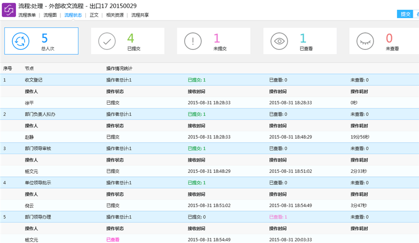The width and height of the screenshot is (419, 243).
Task: Switch to the 流程图 tab
Action: (50, 15)
